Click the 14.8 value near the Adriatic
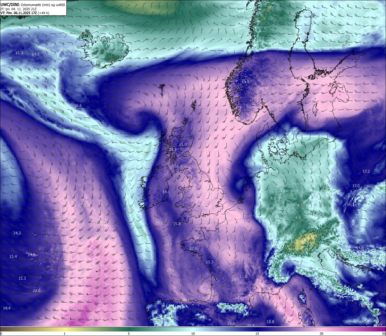Image resolution: width=386 pixels, height=336 pixels. click(360, 248)
